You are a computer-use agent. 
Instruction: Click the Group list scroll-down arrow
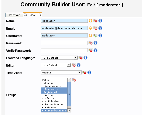coord(69,110)
